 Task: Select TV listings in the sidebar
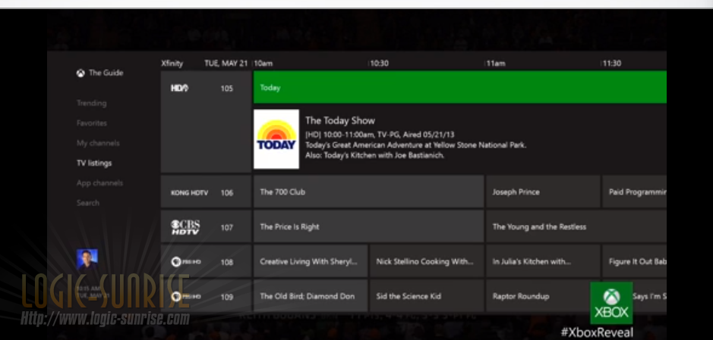click(x=94, y=163)
